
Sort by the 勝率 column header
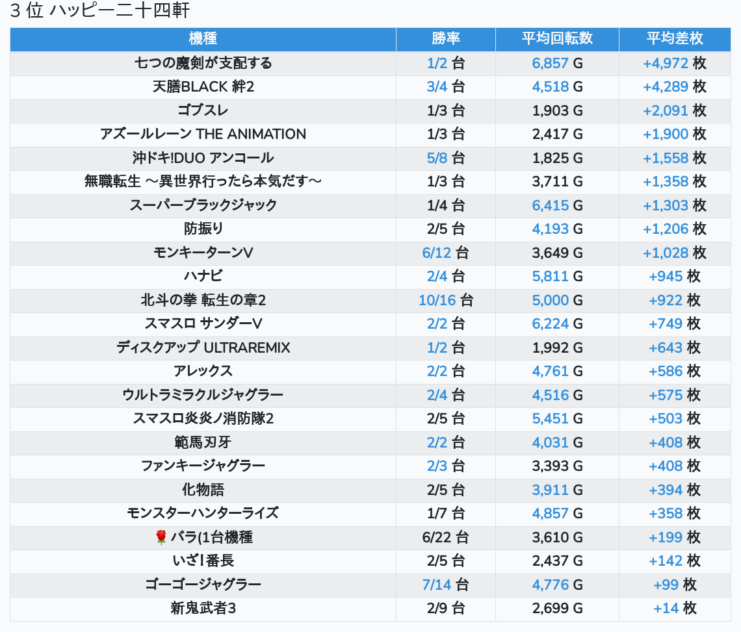click(445, 39)
